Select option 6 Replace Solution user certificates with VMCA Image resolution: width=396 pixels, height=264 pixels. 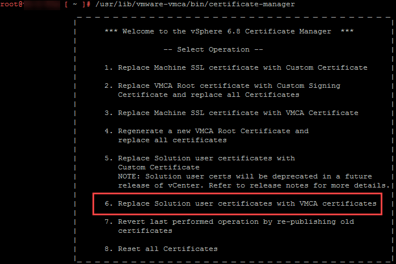tap(241, 203)
